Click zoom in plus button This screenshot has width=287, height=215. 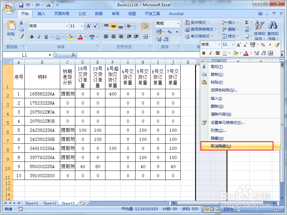[x=275, y=209]
